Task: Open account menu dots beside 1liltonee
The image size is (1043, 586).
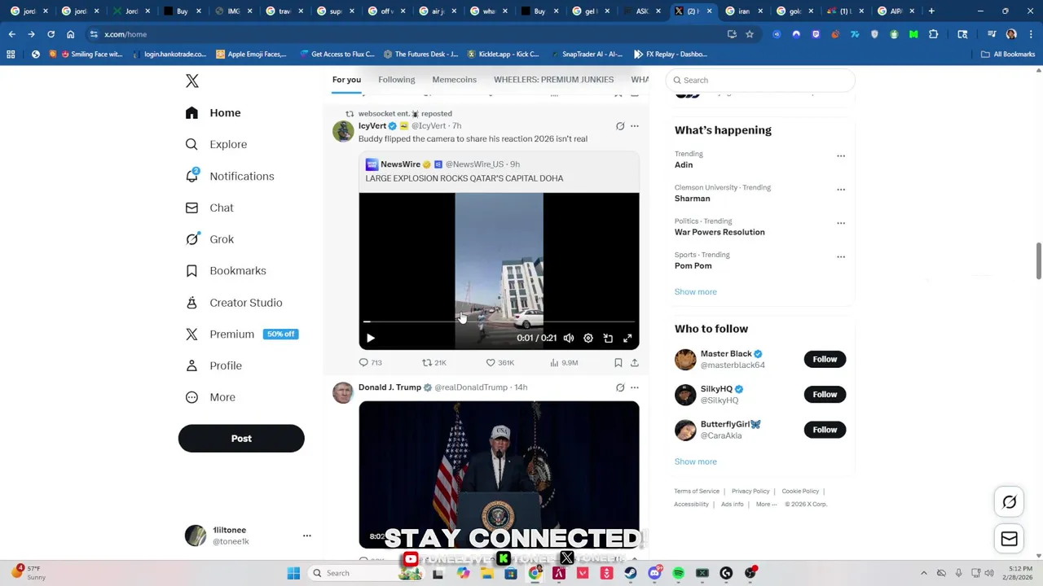Action: [307, 536]
